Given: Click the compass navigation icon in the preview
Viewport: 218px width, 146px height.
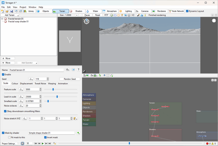Looking at the screenshot, I should pos(87,21).
